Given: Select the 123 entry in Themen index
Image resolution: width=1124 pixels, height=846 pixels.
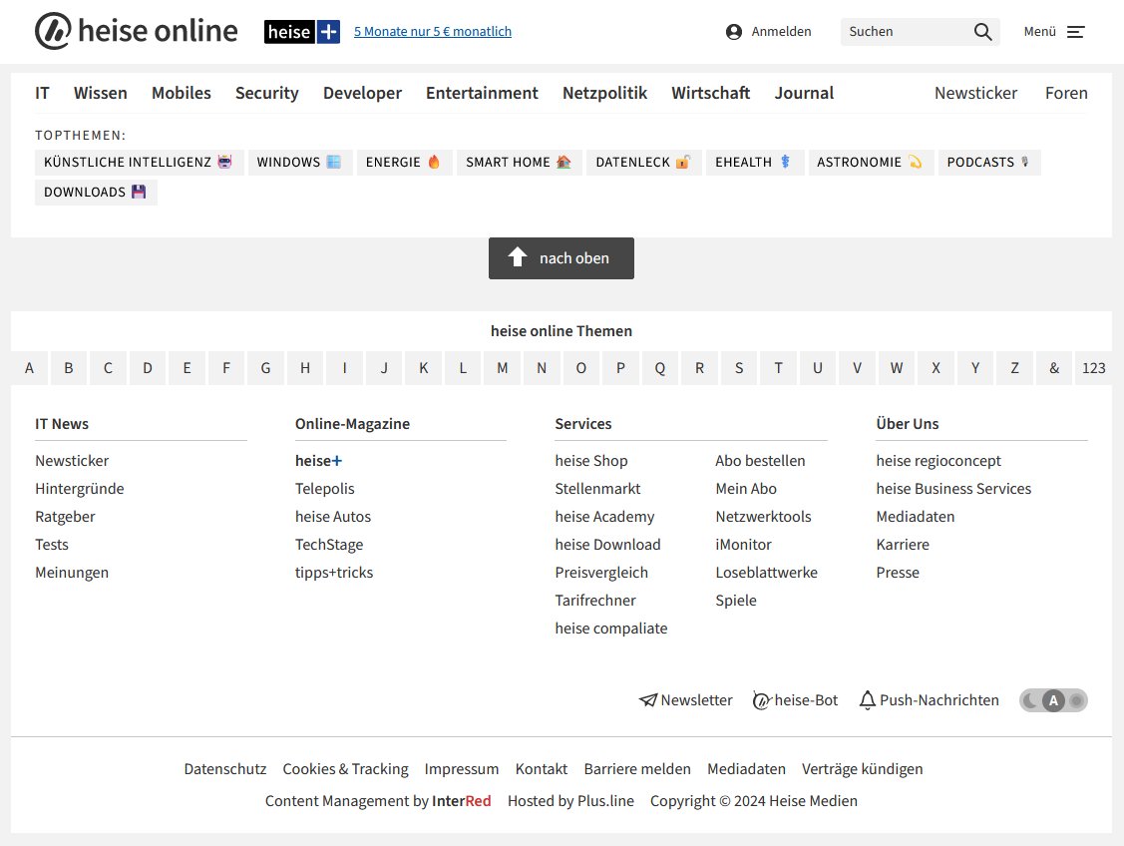Looking at the screenshot, I should point(1094,368).
